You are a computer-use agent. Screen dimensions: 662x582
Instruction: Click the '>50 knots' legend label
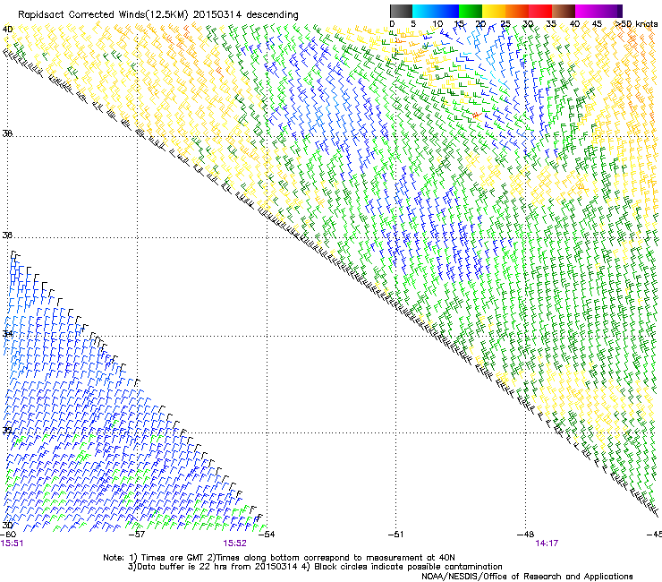[x=636, y=24]
